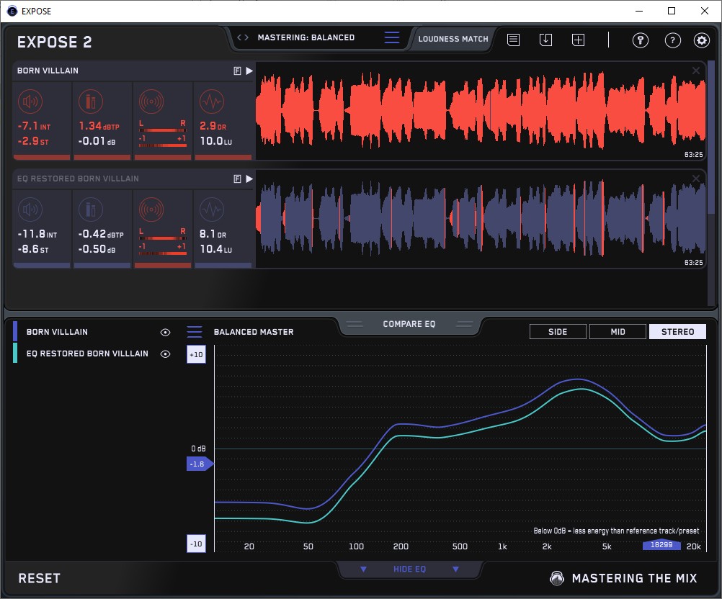The height and width of the screenshot is (599, 722).
Task: Open the settings gear icon
Action: (x=701, y=40)
